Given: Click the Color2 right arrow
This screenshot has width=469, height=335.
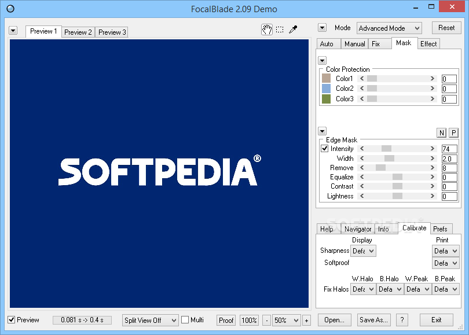Looking at the screenshot, I should point(432,89).
